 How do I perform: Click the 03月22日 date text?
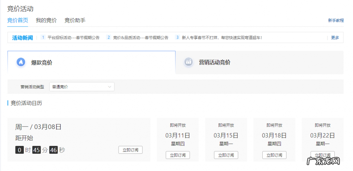(x=323, y=136)
